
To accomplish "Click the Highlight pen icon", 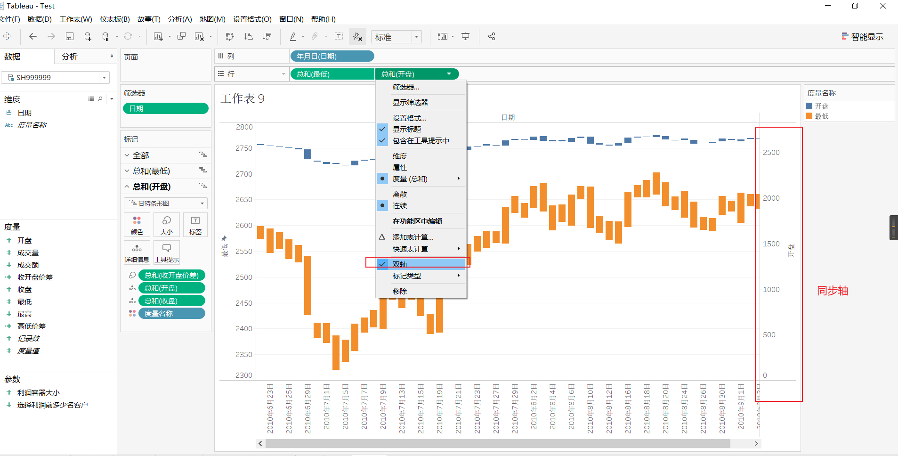I will 292,36.
